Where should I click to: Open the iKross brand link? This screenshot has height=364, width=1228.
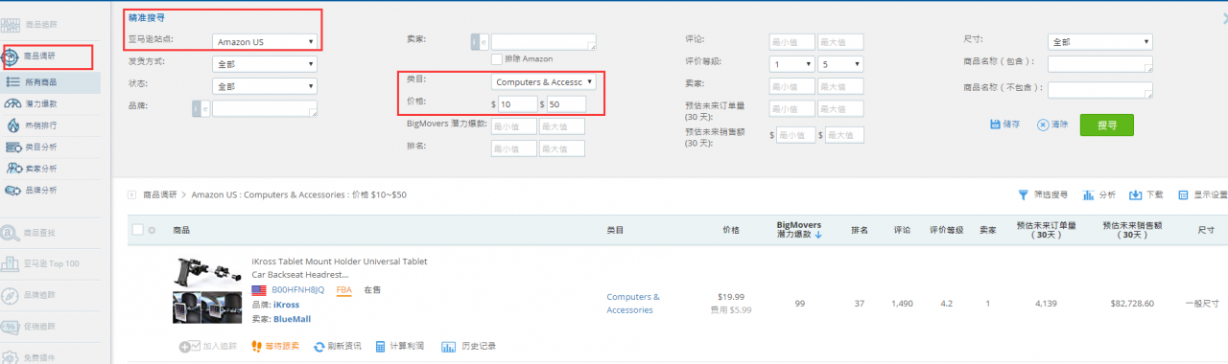click(286, 305)
